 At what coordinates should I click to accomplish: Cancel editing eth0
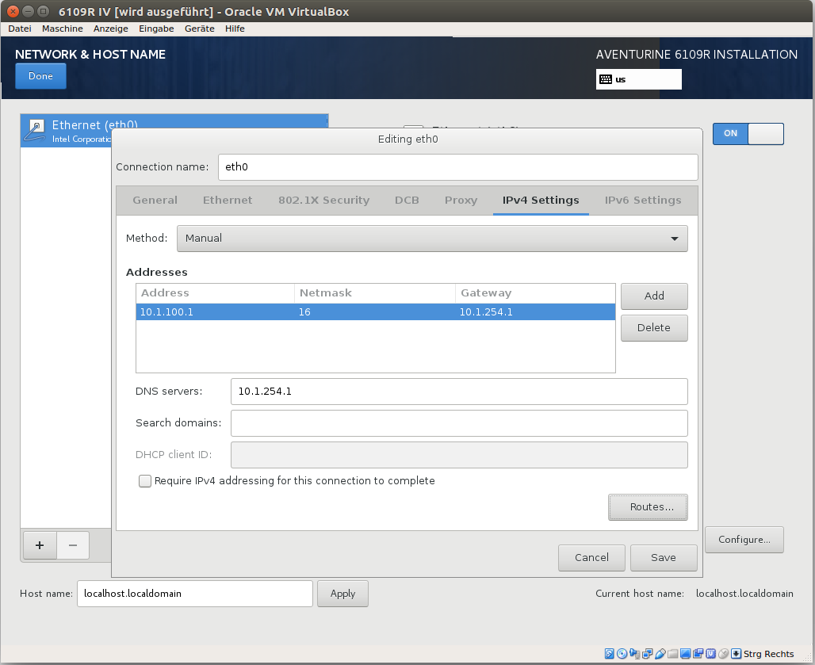click(x=591, y=558)
